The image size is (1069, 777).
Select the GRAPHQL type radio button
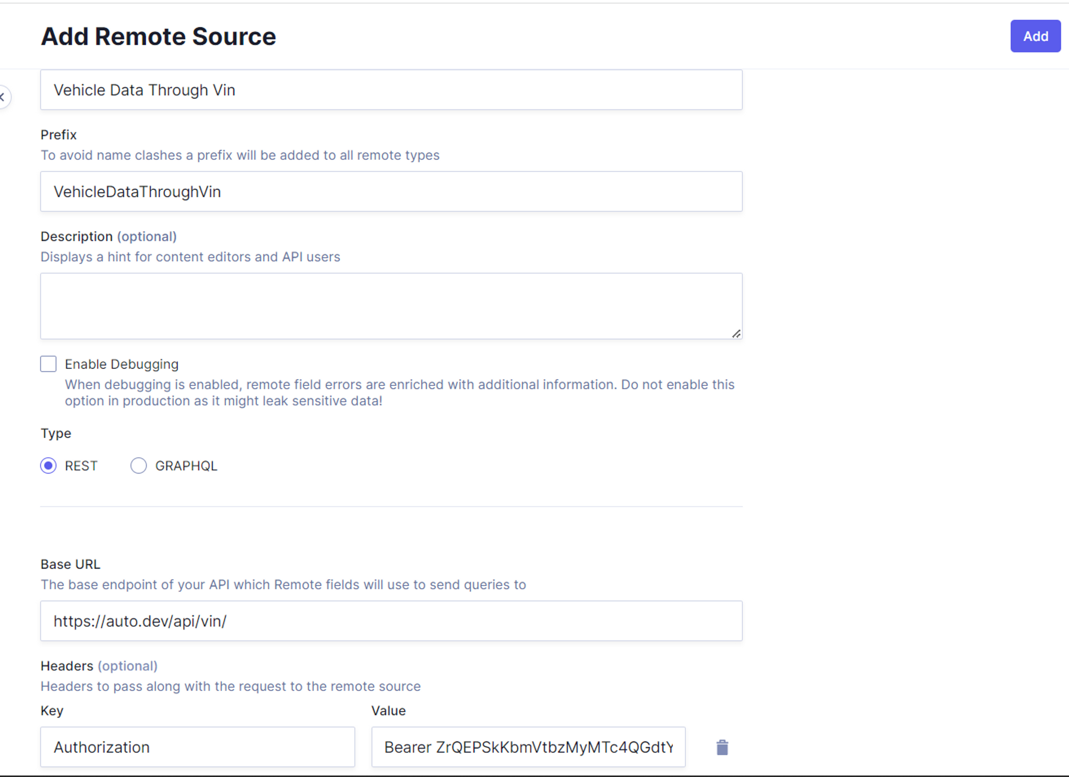coord(138,465)
